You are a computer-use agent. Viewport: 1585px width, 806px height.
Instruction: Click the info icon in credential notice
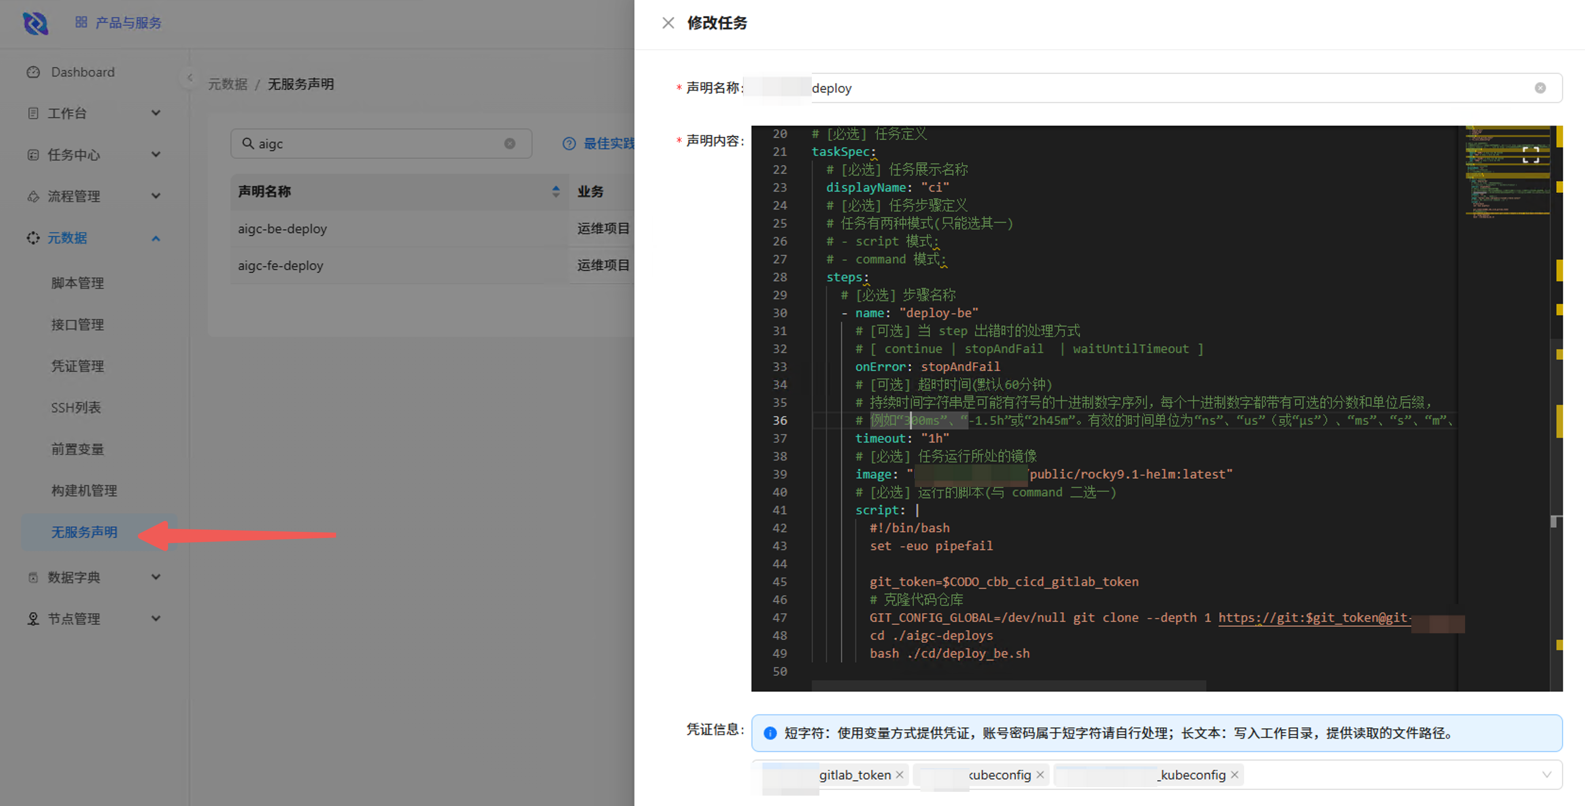tap(770, 733)
